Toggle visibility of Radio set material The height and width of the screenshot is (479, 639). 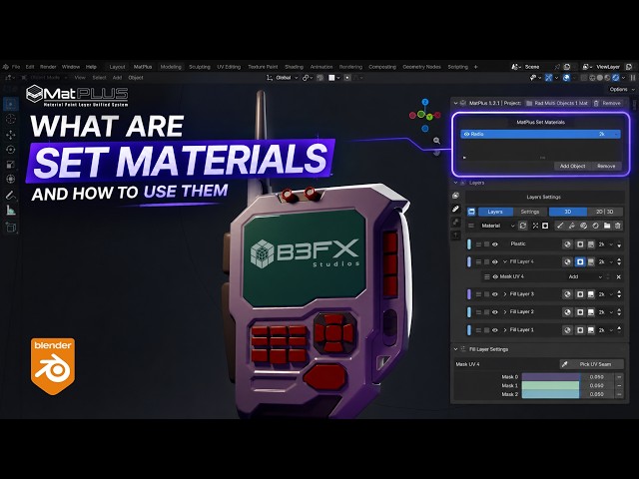point(466,134)
